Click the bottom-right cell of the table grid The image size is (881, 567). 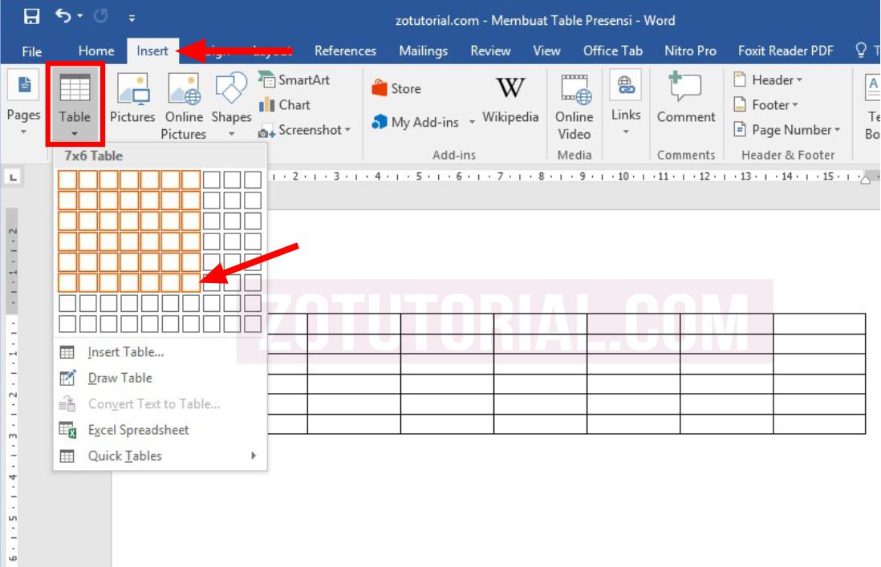coord(253,323)
